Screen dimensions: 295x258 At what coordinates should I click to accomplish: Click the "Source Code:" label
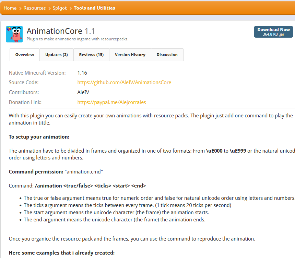pyautogui.click(x=24, y=82)
